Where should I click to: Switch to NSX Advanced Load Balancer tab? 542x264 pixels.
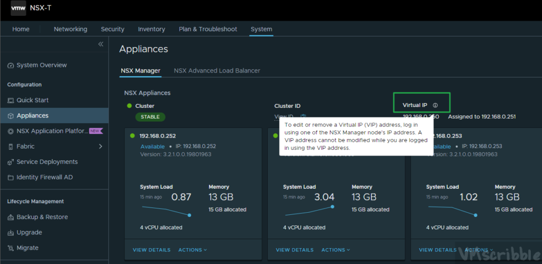(216, 70)
